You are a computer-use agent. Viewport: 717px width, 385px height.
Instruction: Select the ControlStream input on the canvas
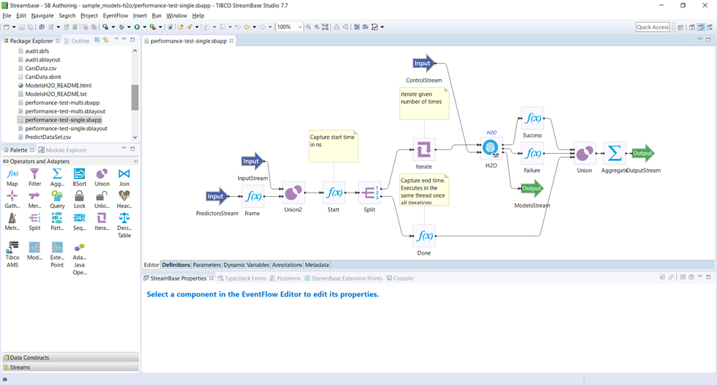point(424,64)
